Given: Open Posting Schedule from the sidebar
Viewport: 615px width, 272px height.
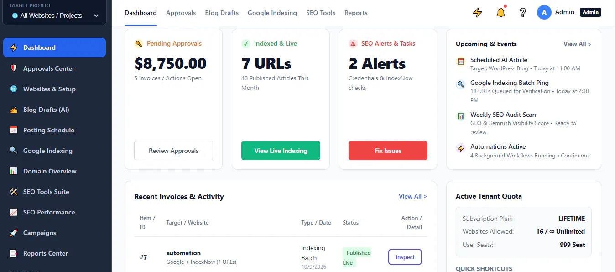Looking at the screenshot, I should [54, 130].
